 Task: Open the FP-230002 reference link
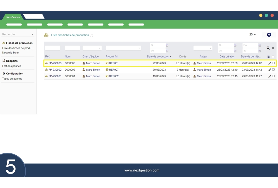(x=55, y=70)
